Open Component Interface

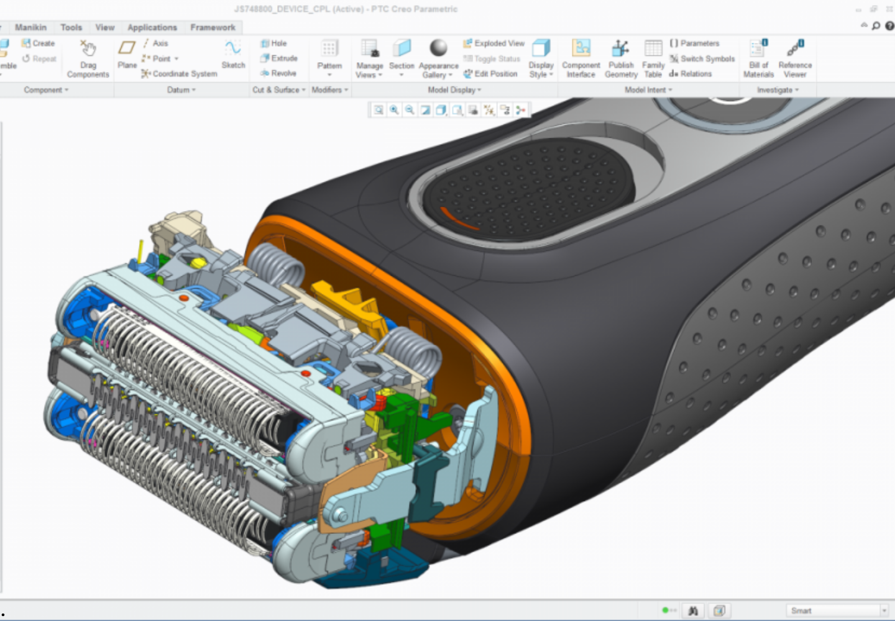point(581,59)
